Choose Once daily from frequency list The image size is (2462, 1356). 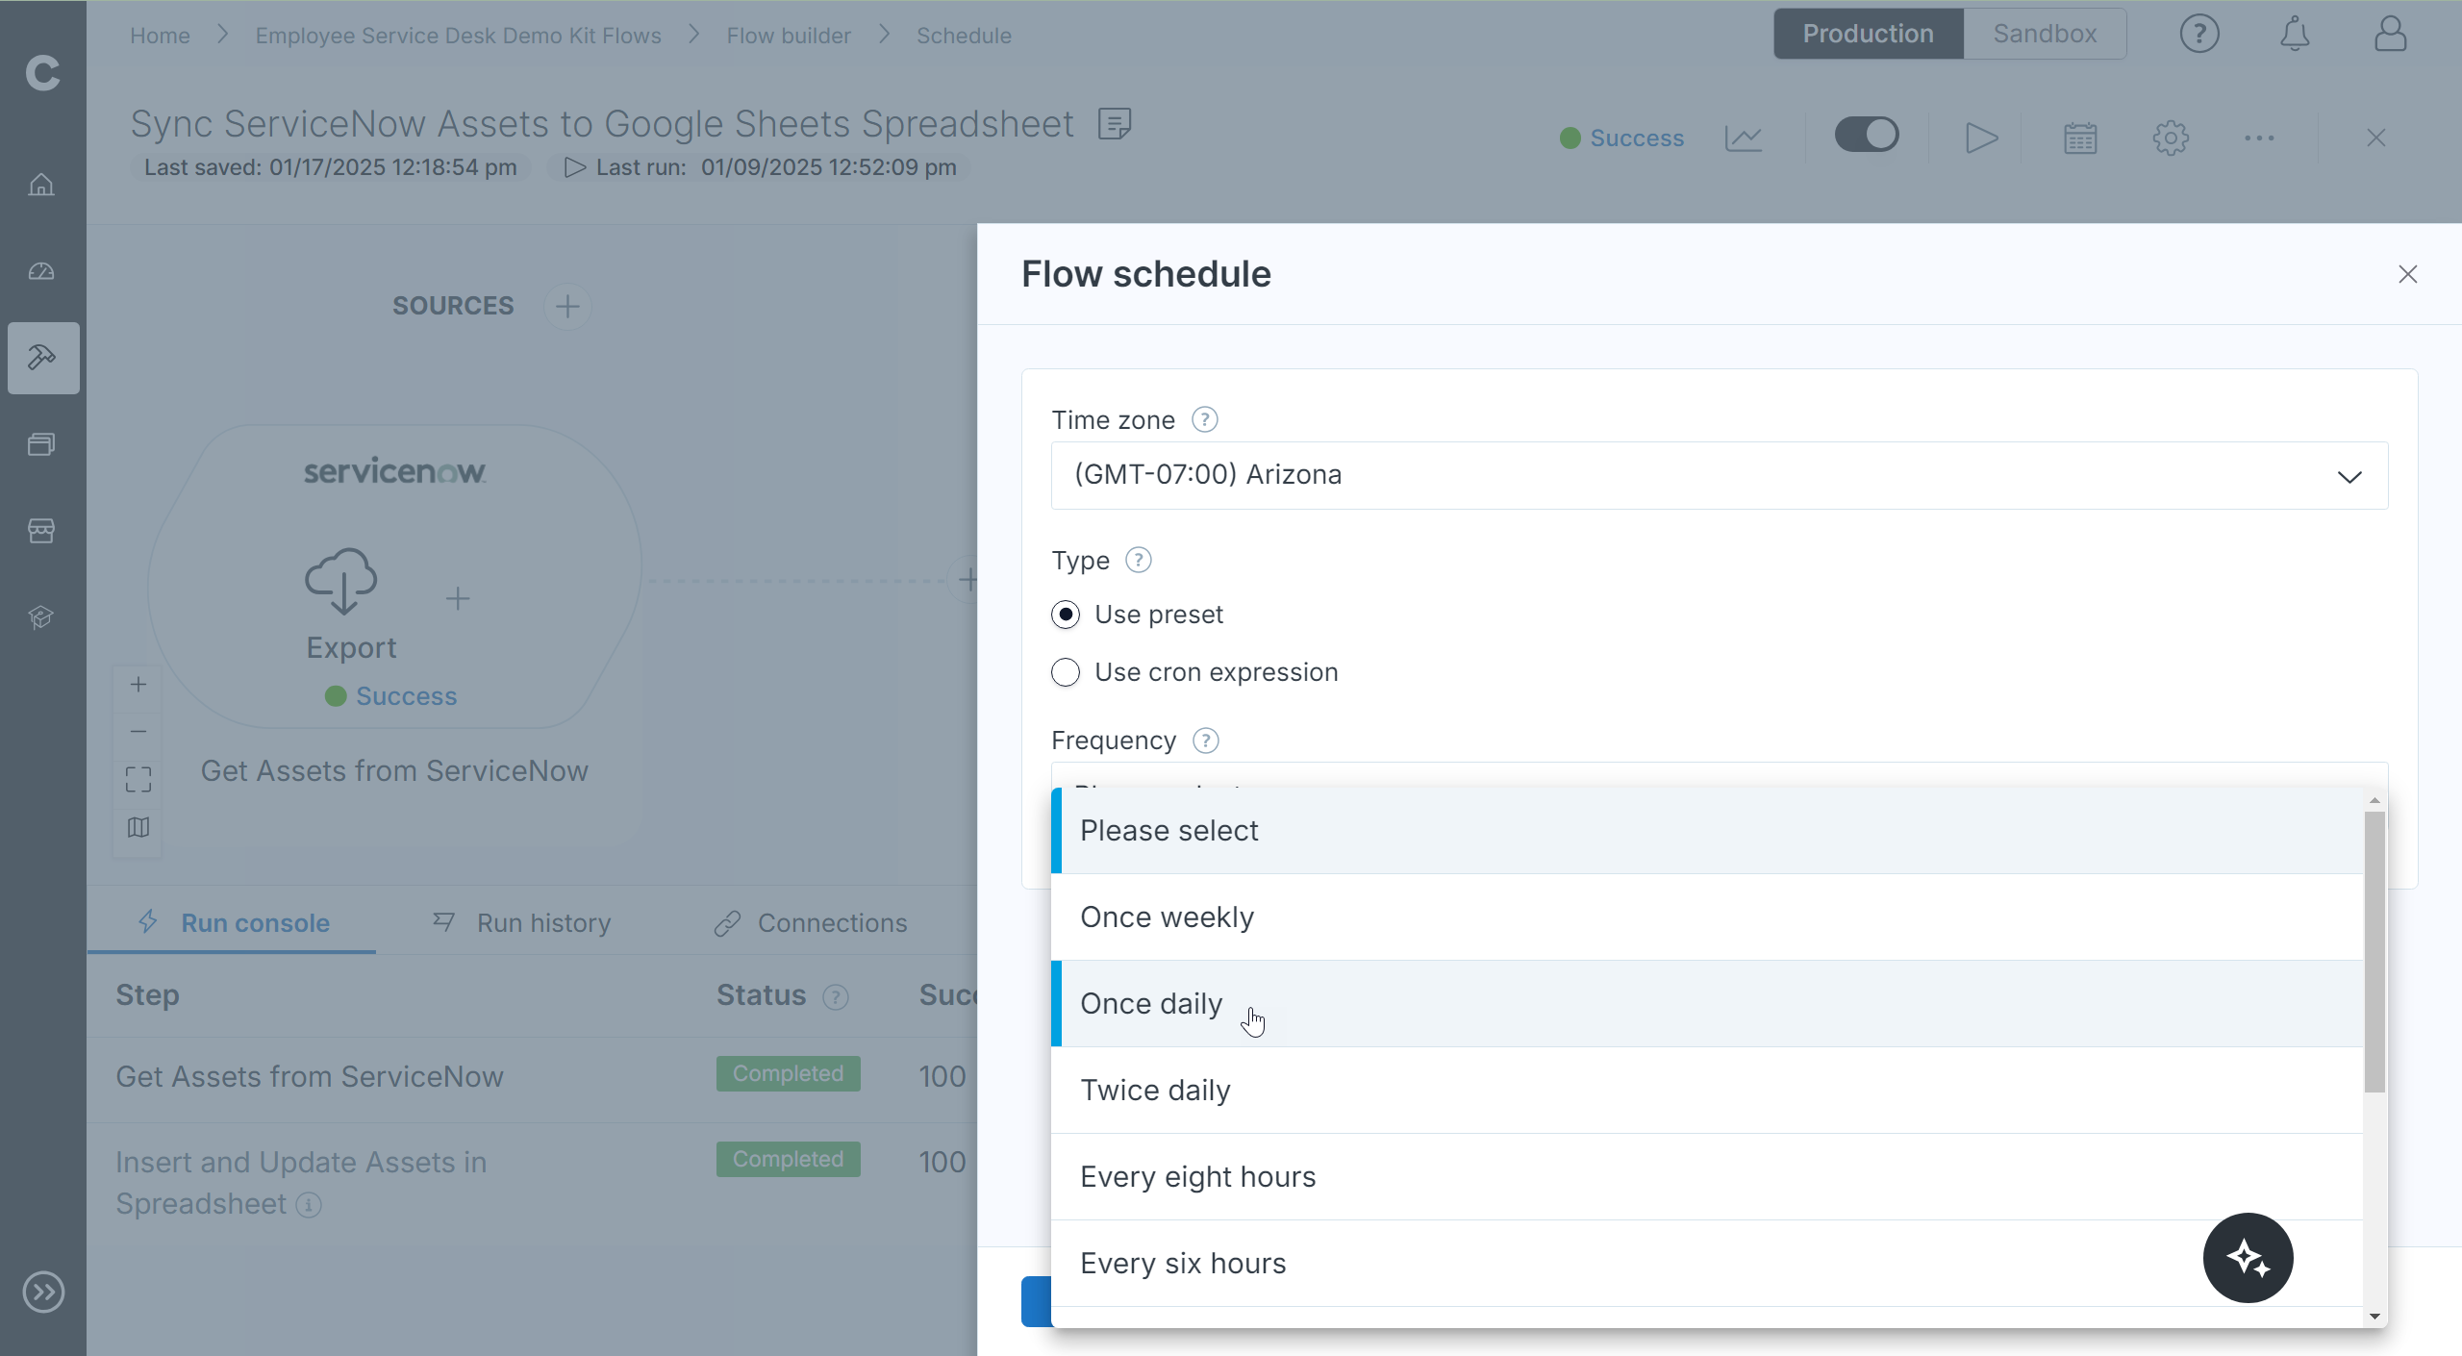pyautogui.click(x=1151, y=1004)
